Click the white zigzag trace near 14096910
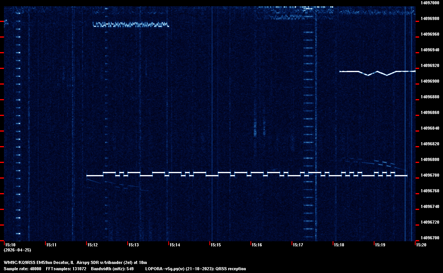443x273 pixels. 377,72
